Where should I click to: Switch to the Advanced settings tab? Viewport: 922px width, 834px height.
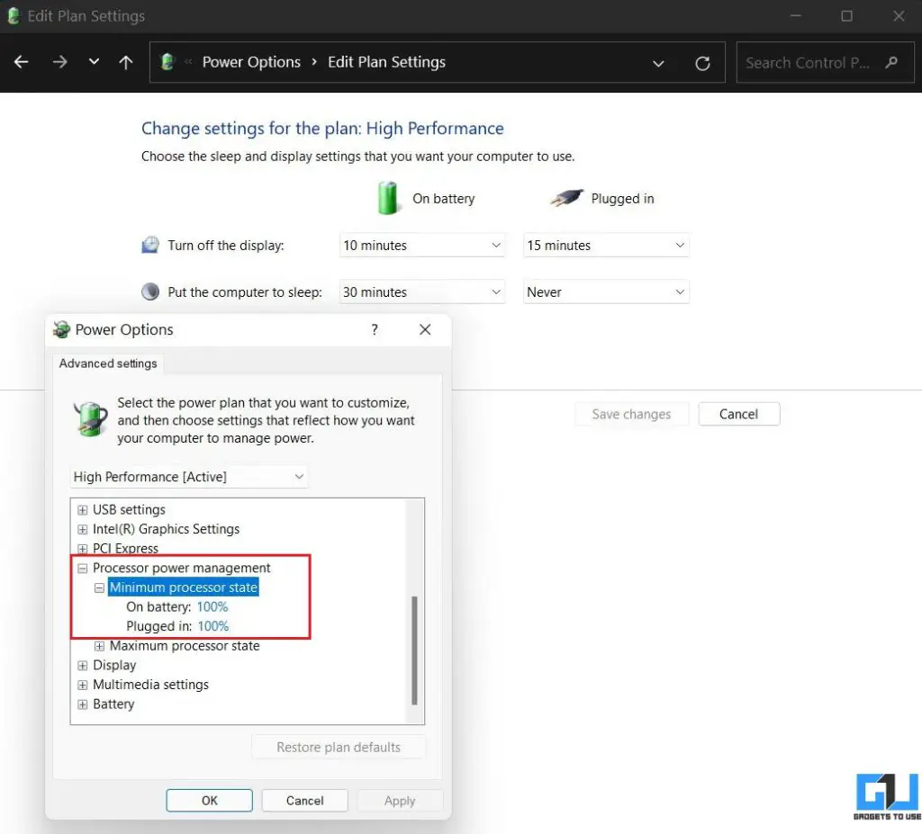pyautogui.click(x=107, y=363)
